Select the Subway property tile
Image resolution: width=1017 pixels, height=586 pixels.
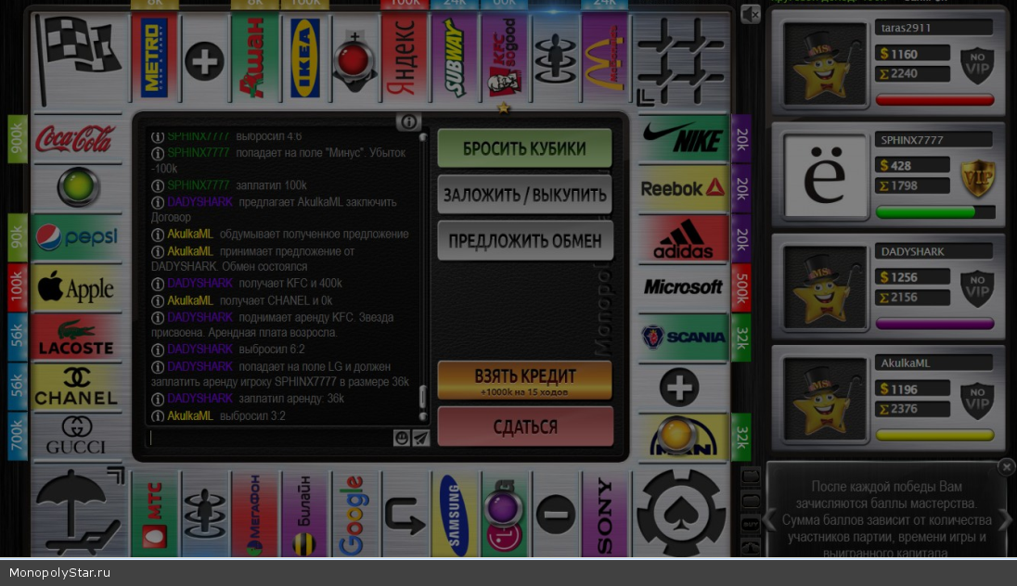coord(455,58)
